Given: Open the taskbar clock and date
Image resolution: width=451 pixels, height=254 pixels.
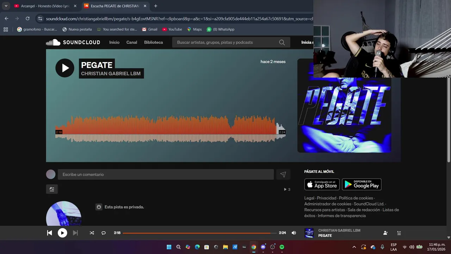Looking at the screenshot, I should (436, 247).
